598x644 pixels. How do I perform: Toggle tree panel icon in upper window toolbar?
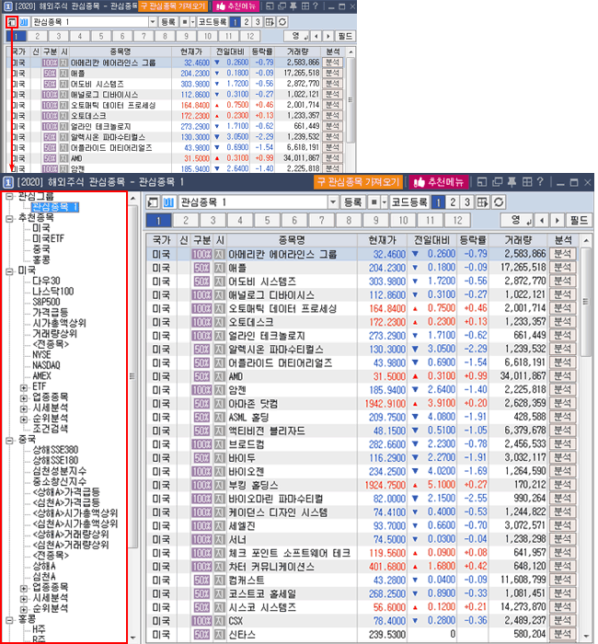11,22
